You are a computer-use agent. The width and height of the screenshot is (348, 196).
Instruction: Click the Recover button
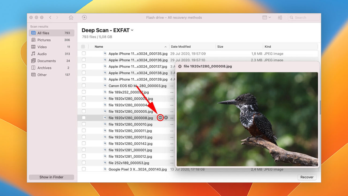pos(307,177)
